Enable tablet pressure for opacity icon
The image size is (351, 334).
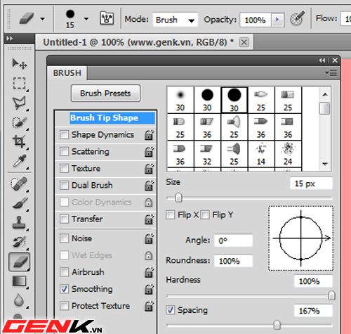click(298, 18)
